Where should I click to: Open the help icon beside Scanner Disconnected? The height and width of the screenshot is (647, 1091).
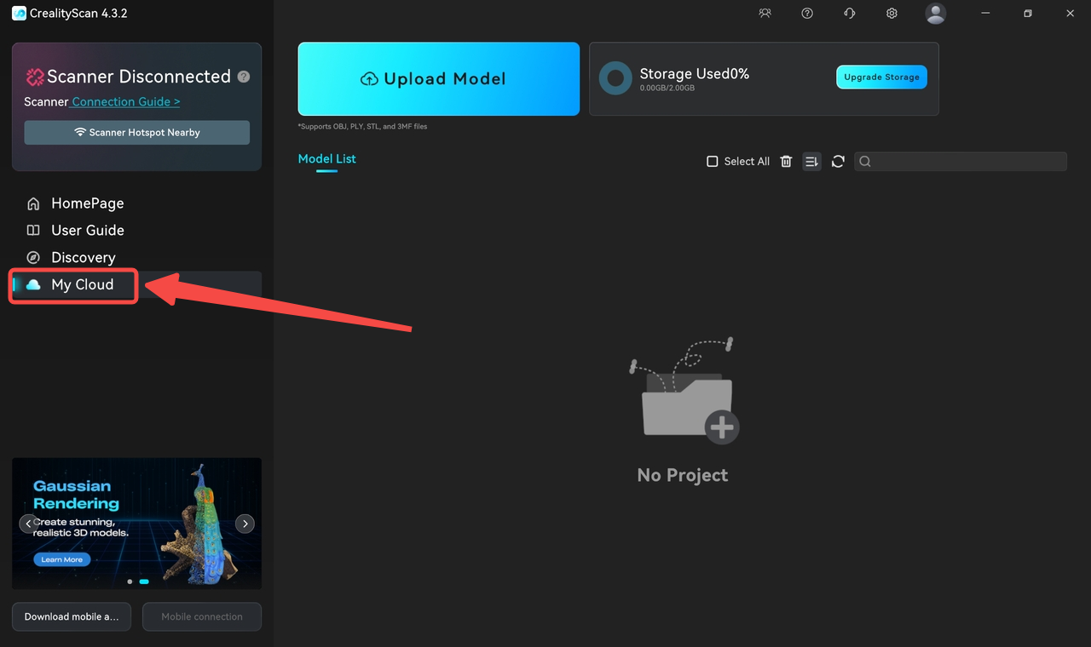244,77
